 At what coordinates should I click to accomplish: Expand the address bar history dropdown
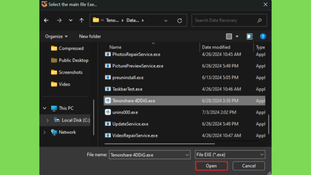click(x=166, y=20)
